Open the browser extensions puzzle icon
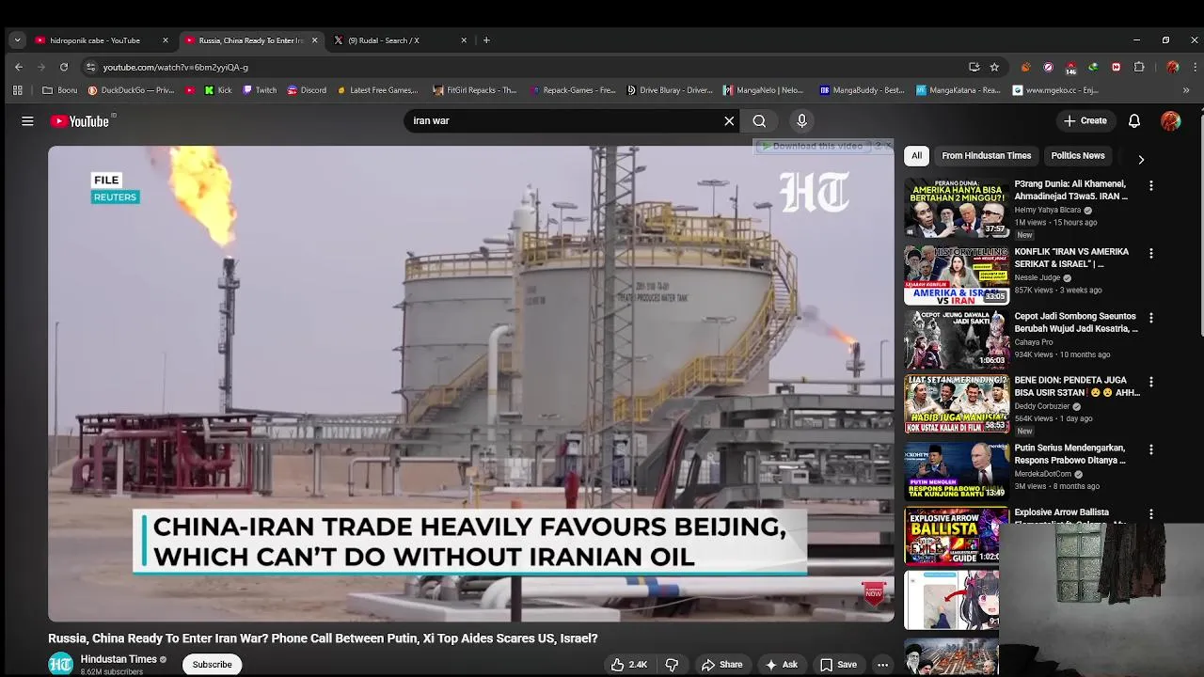The height and width of the screenshot is (677, 1204). (x=1139, y=67)
